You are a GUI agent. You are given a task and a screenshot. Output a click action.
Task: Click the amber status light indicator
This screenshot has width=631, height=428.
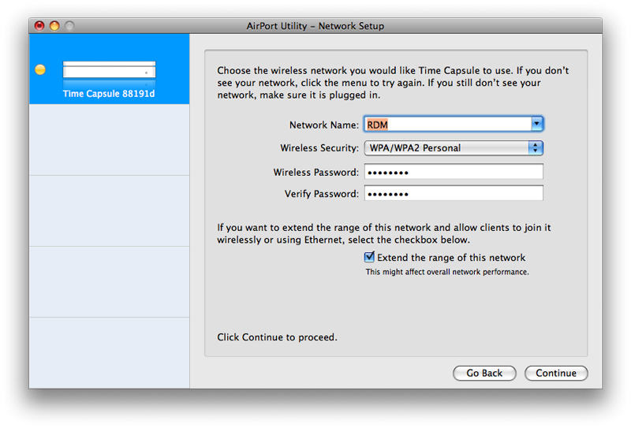[x=40, y=70]
